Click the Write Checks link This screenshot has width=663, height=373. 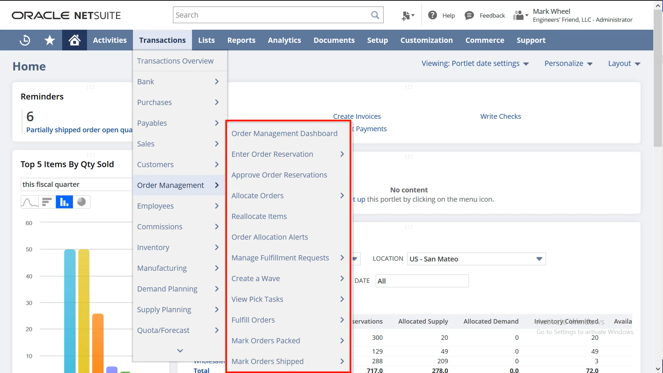pos(500,116)
